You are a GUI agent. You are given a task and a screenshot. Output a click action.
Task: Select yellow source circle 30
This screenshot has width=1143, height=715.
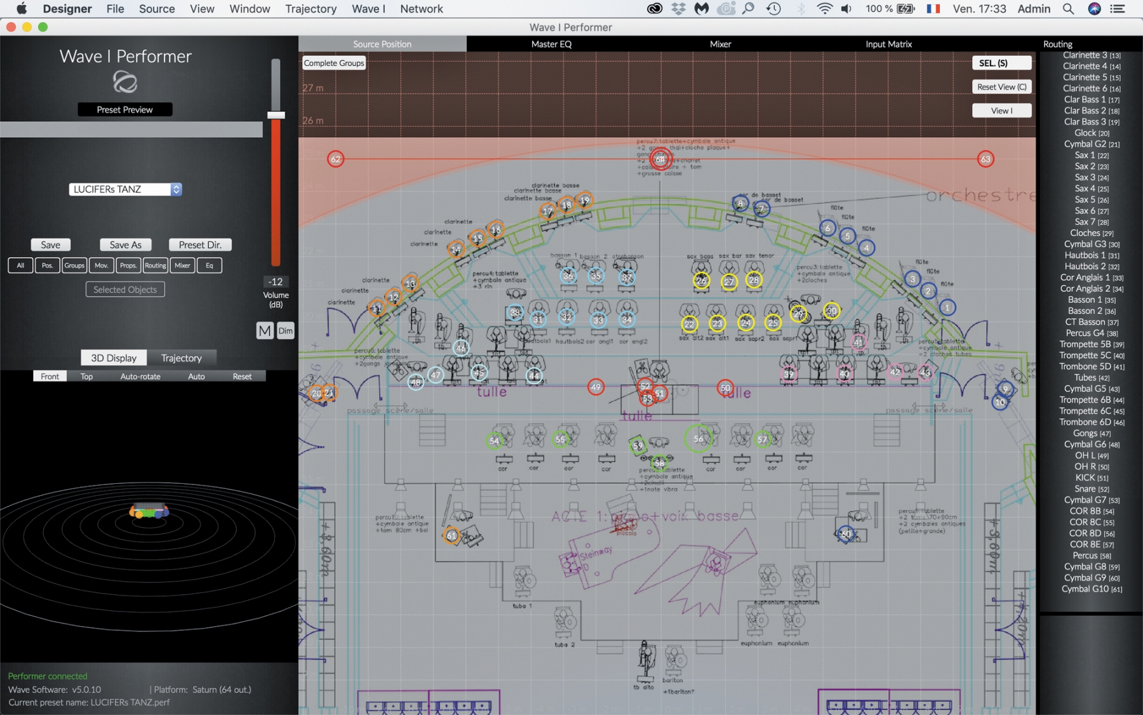tap(831, 311)
